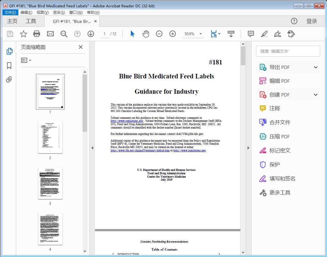Screen dimensions: 327x257
Task: Select the hand pan tool
Action: (146, 34)
